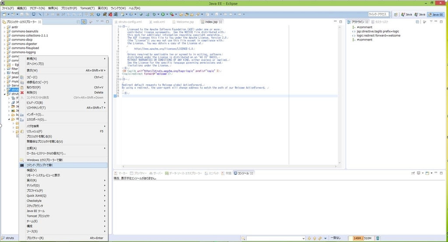Open the File menu
448x242 pixels.
[x=8, y=8]
